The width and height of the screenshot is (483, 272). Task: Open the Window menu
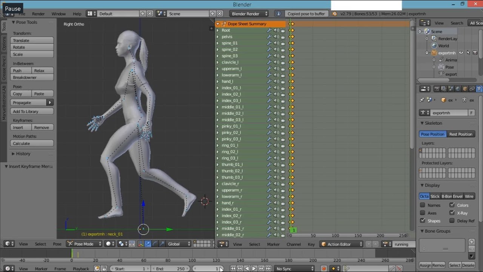58,14
